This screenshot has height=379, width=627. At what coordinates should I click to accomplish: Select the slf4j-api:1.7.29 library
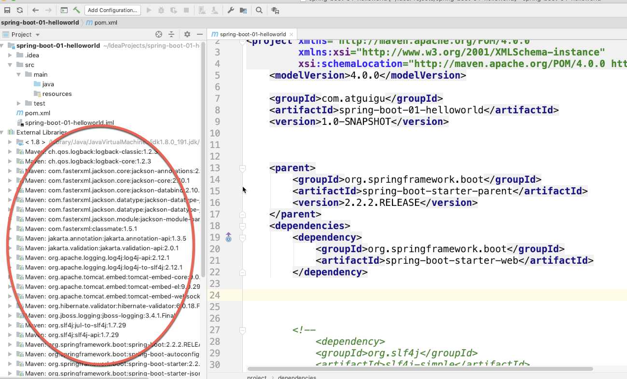[x=71, y=335]
